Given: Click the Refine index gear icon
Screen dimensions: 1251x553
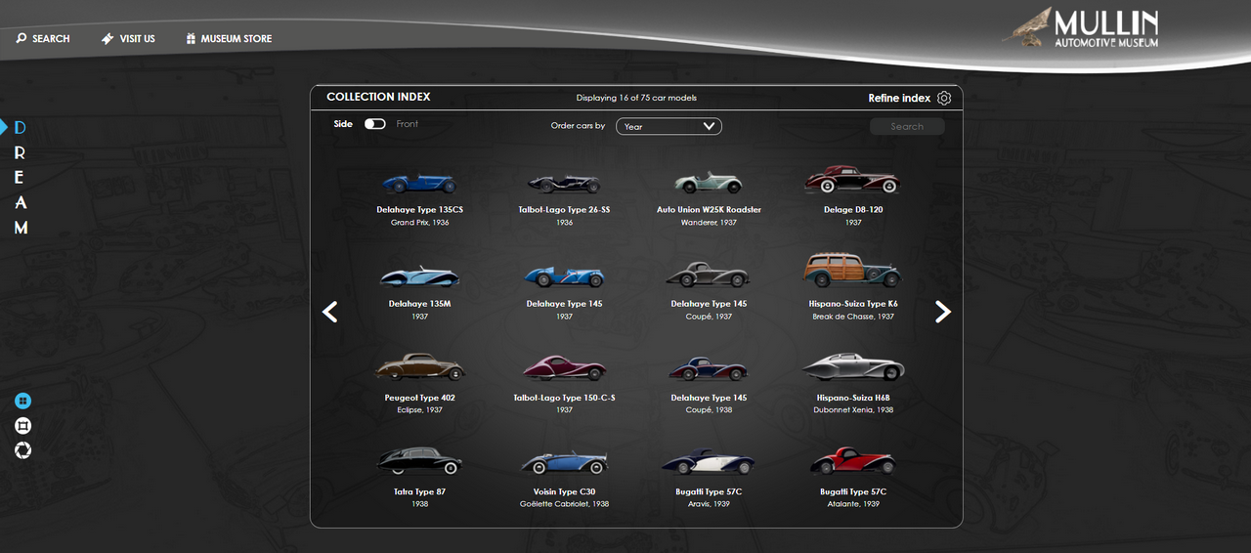Looking at the screenshot, I should (x=943, y=98).
